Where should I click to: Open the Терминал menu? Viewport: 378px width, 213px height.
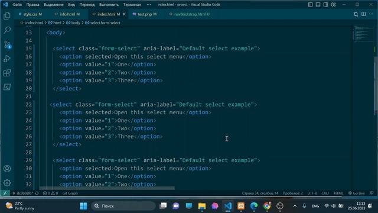point(132,4)
